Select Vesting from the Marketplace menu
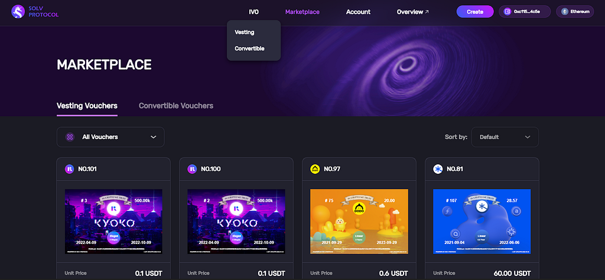 [x=245, y=32]
